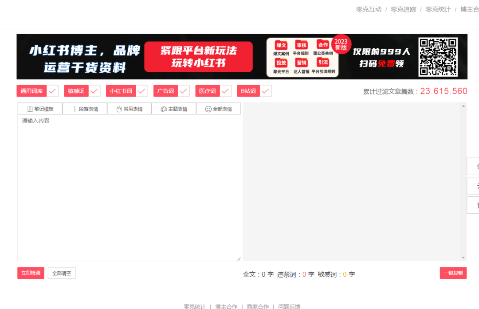479x309 pixels.
Task: Click the 立即检测 button
Action: pos(31,273)
